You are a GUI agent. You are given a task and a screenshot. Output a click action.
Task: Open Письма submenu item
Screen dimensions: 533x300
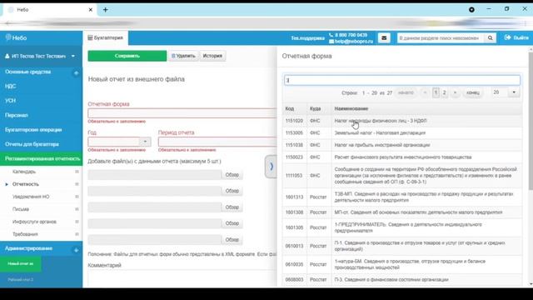21,209
